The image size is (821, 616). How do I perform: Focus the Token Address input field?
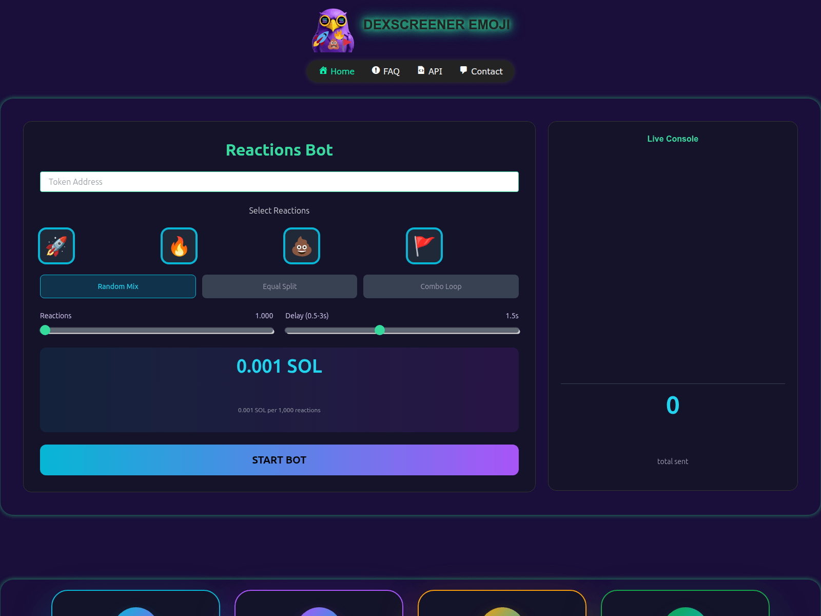tap(279, 182)
